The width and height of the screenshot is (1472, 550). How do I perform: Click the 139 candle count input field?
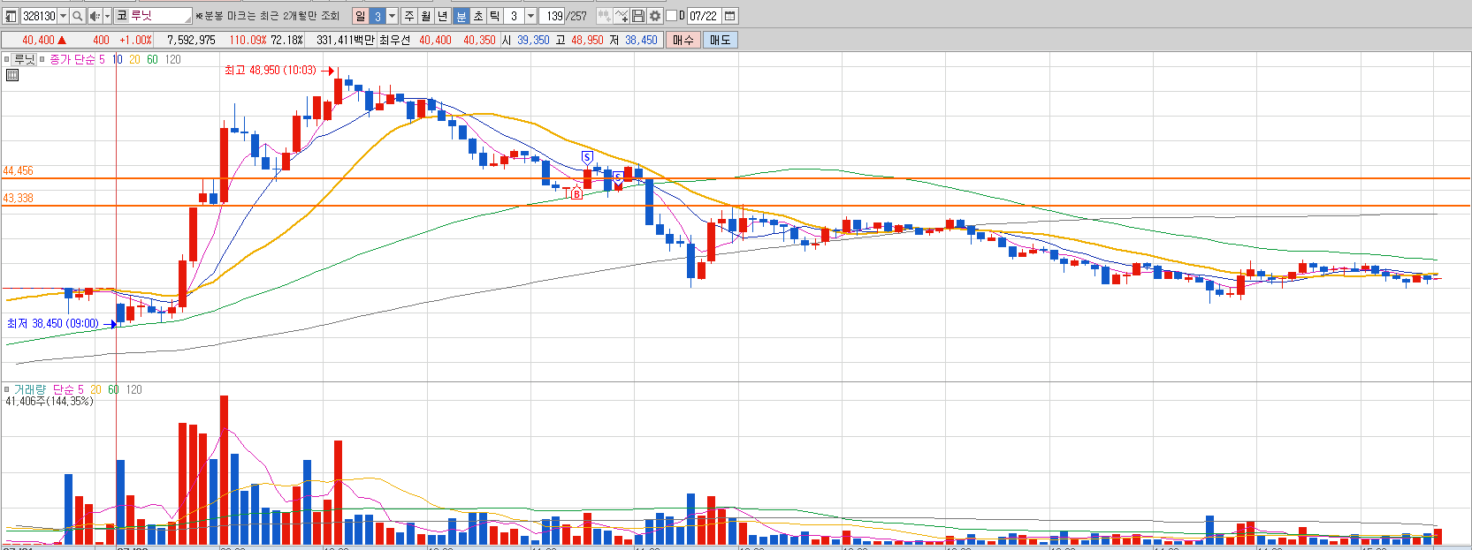point(552,16)
